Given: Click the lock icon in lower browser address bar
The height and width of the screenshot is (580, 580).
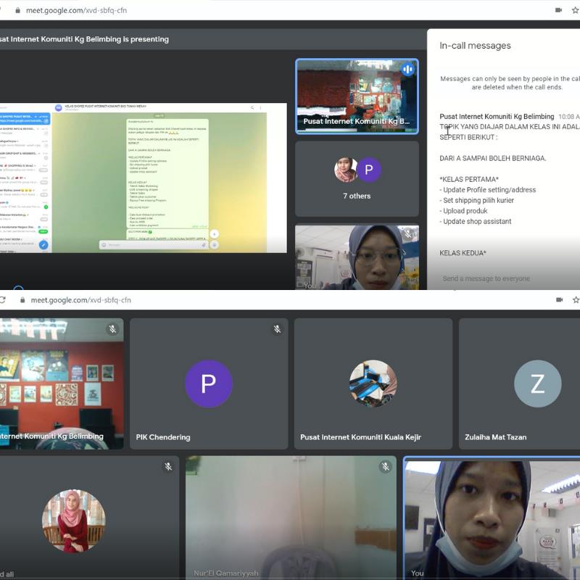Looking at the screenshot, I should (x=22, y=300).
